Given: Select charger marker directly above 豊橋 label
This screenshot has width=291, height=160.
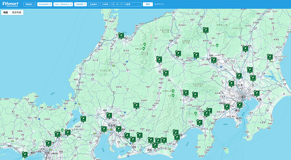Looking at the screenshot, I should (x=133, y=139).
